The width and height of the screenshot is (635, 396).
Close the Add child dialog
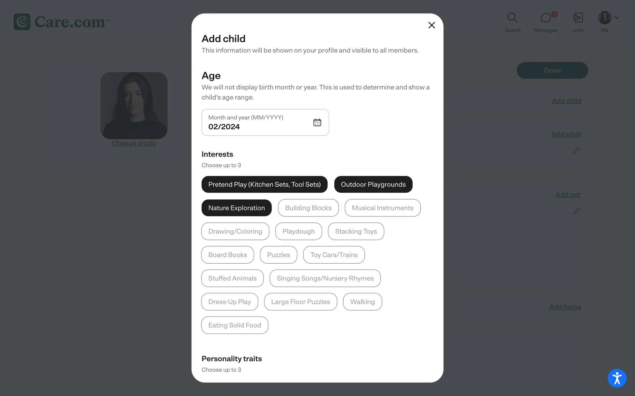[431, 25]
